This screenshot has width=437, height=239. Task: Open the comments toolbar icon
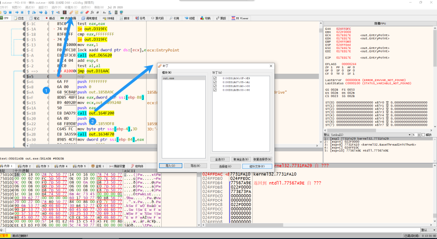(76, 12)
